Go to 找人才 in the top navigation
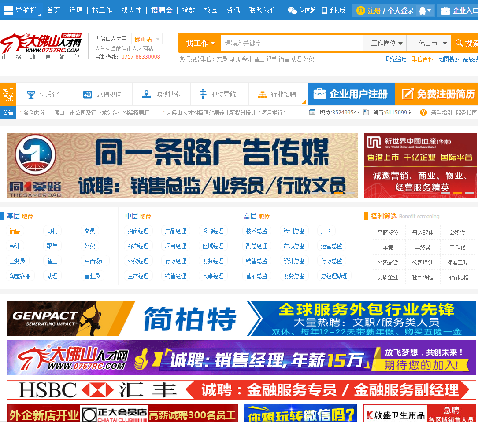The height and width of the screenshot is (422, 478). (x=132, y=11)
